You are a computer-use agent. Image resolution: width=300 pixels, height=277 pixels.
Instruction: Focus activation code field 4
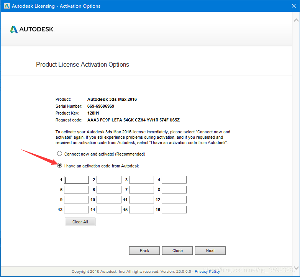[174, 180]
